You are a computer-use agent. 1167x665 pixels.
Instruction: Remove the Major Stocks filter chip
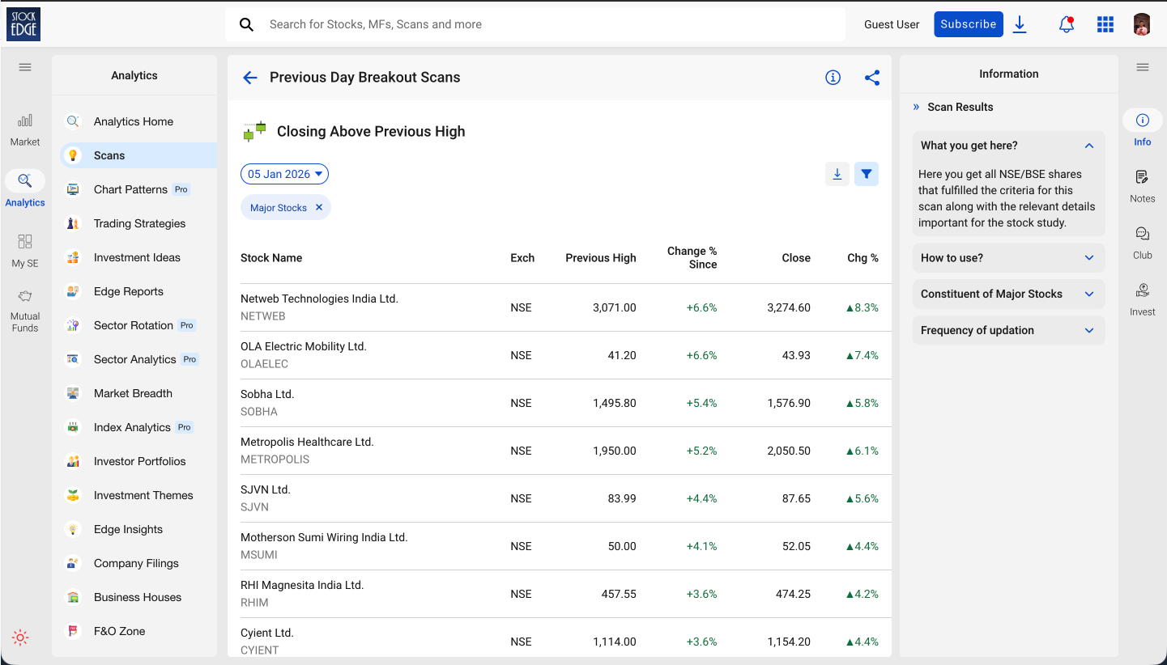coord(319,208)
